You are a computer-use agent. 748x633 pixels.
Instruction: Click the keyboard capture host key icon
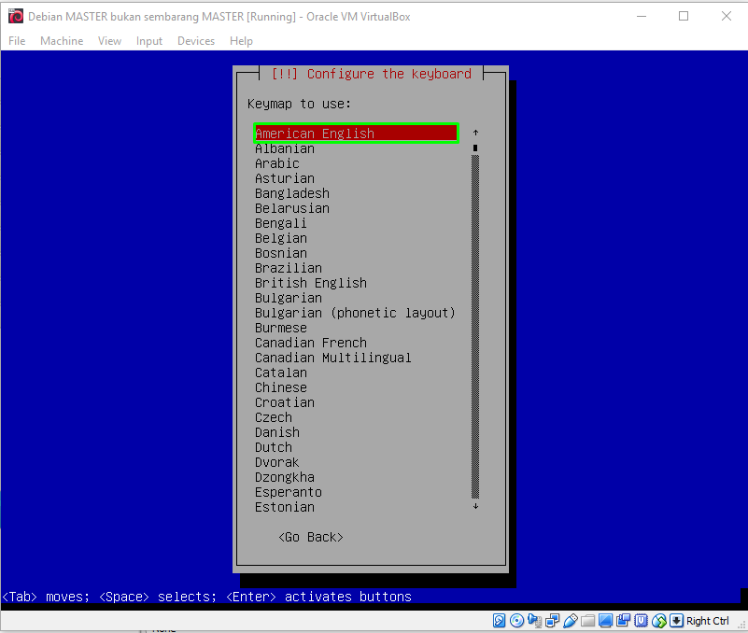coord(676,620)
